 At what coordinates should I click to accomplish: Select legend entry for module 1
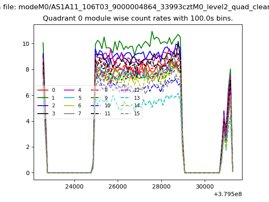tap(47, 98)
